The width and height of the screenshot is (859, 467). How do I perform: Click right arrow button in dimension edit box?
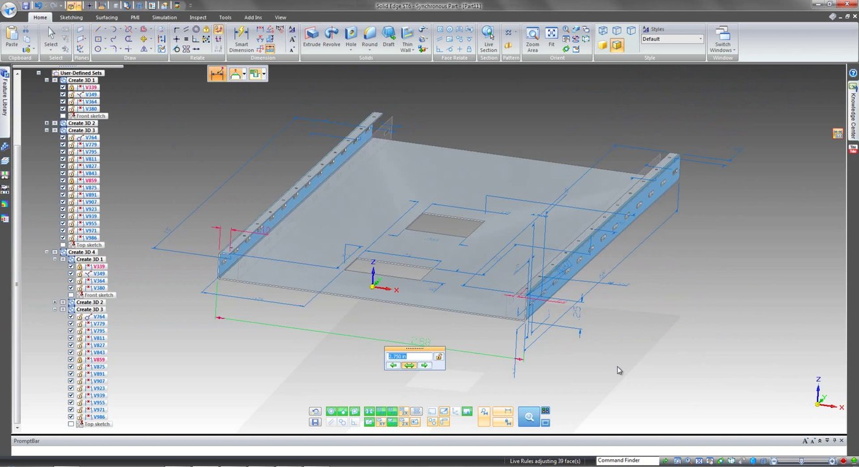click(x=424, y=365)
